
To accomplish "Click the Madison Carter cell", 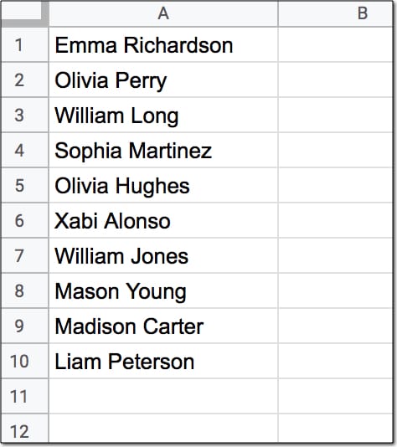I will [x=163, y=326].
